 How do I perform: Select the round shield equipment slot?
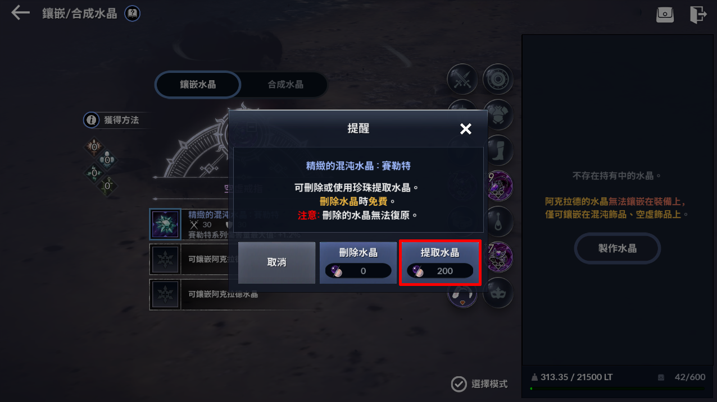[497, 79]
